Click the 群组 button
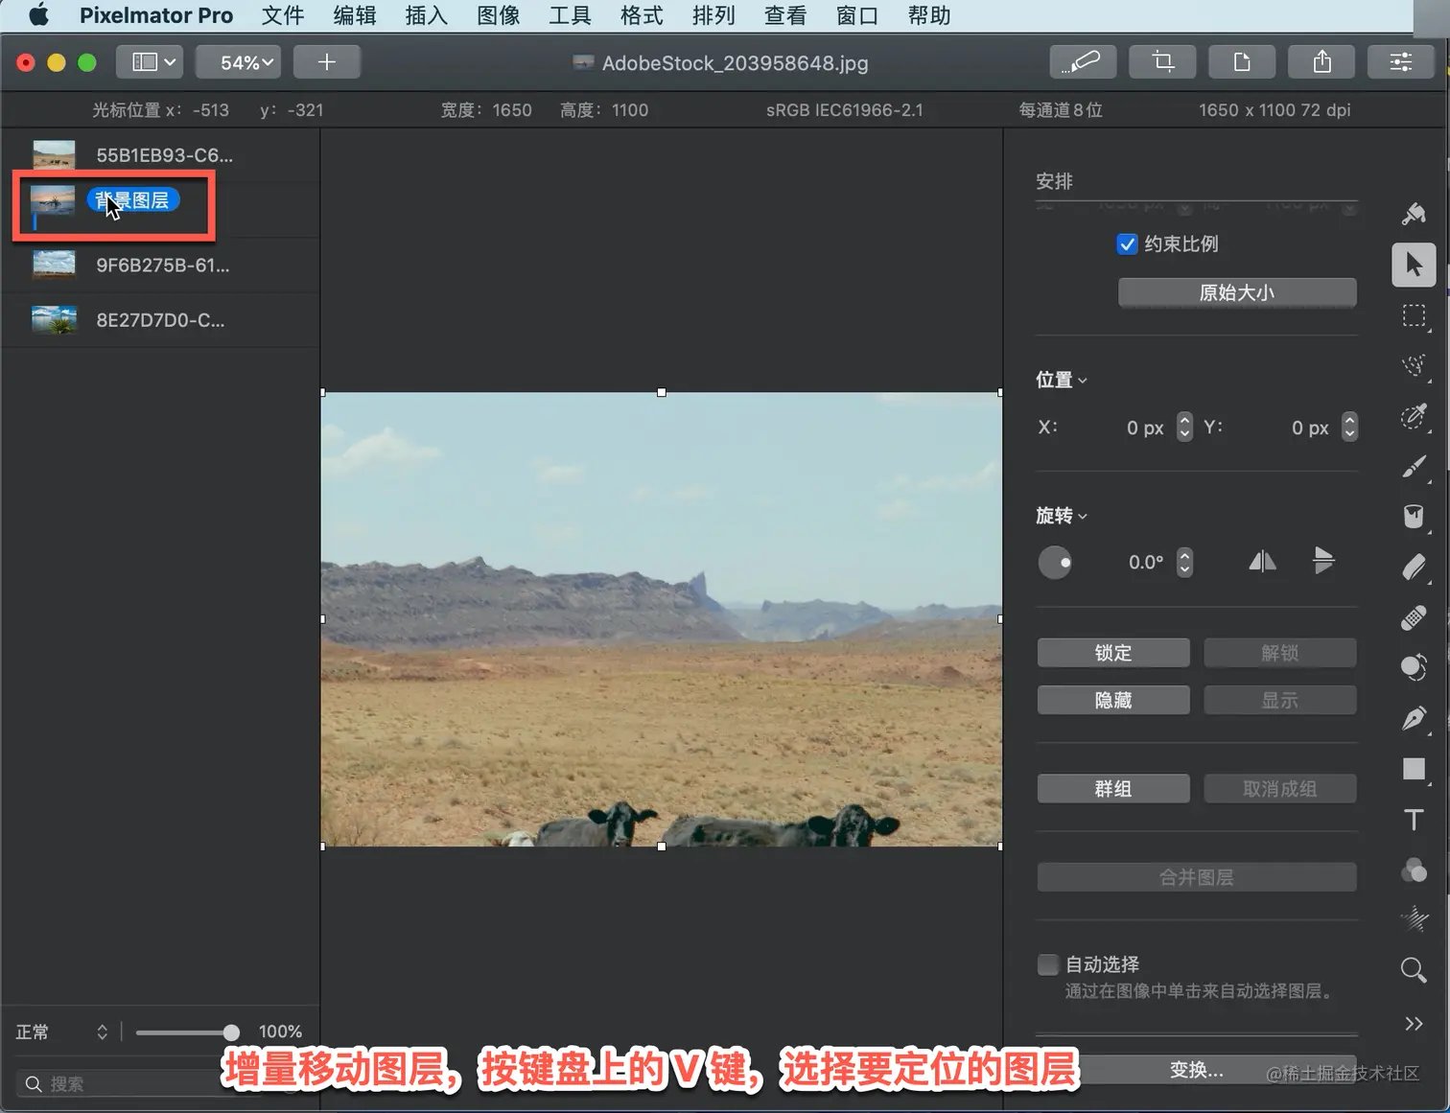Viewport: 1450px width, 1113px height. (x=1113, y=789)
